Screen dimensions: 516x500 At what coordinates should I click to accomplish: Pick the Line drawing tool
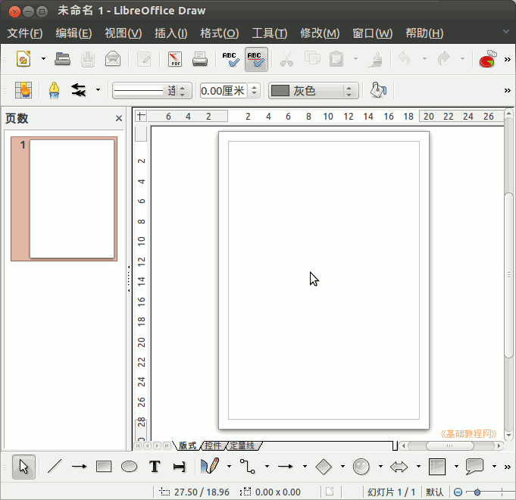click(x=54, y=467)
